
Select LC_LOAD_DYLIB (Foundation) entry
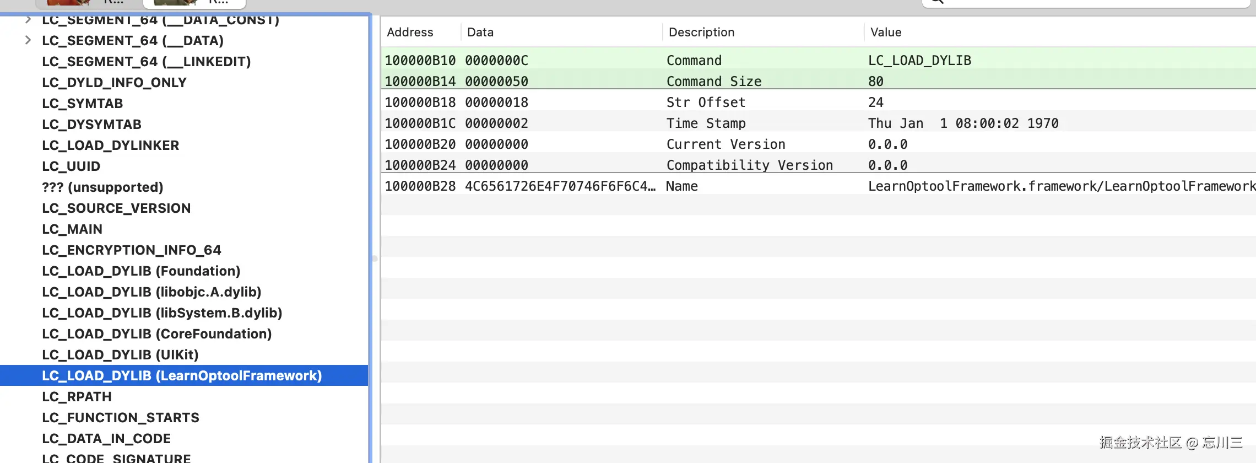141,271
